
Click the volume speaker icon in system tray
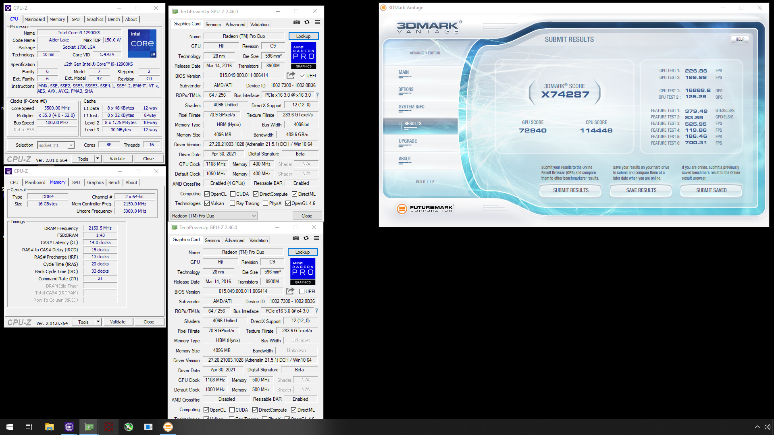pos(767,427)
